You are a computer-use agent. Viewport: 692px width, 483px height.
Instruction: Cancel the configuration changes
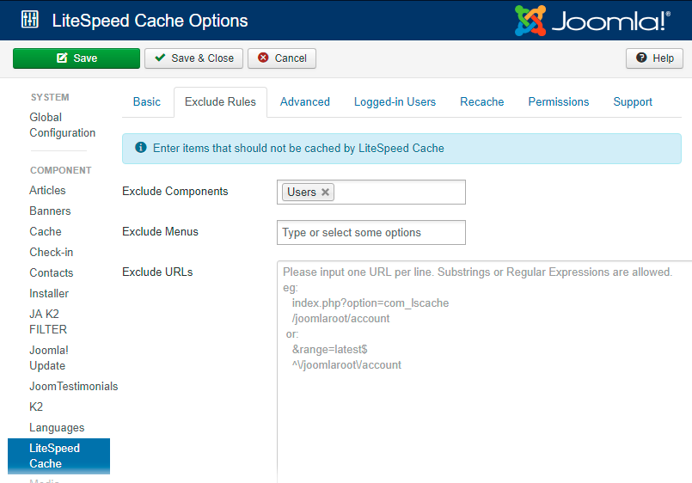pos(282,58)
